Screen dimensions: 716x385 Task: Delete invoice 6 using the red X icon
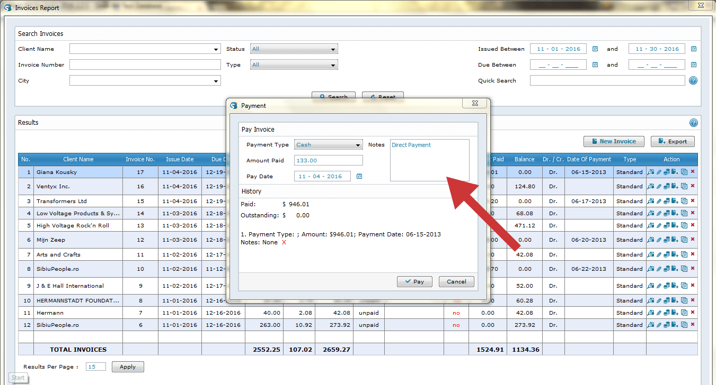click(x=693, y=325)
